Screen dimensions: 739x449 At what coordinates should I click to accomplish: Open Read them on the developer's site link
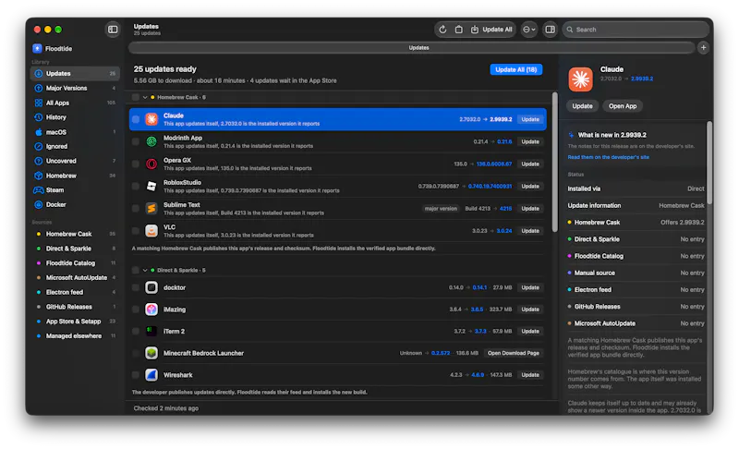[x=608, y=157]
